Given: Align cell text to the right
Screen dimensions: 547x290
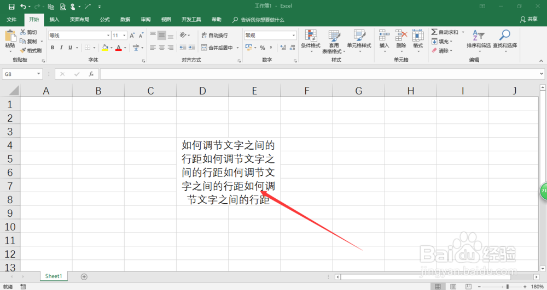Looking at the screenshot, I should point(171,48).
